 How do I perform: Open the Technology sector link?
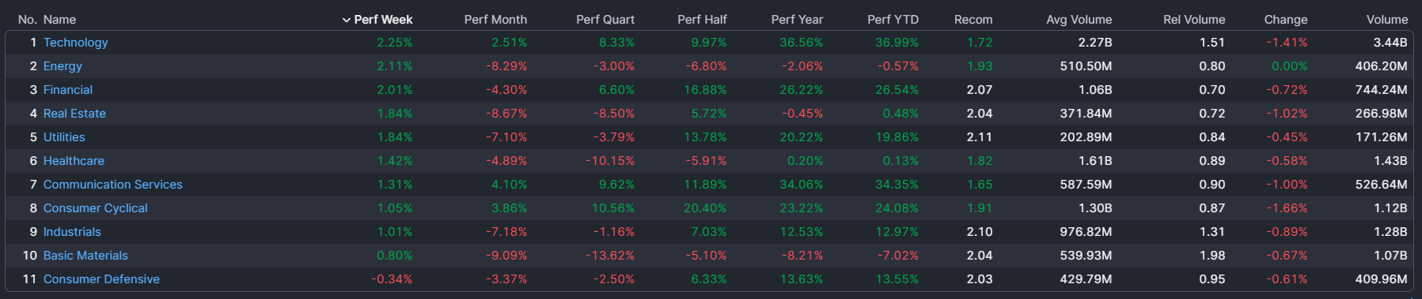click(x=75, y=43)
